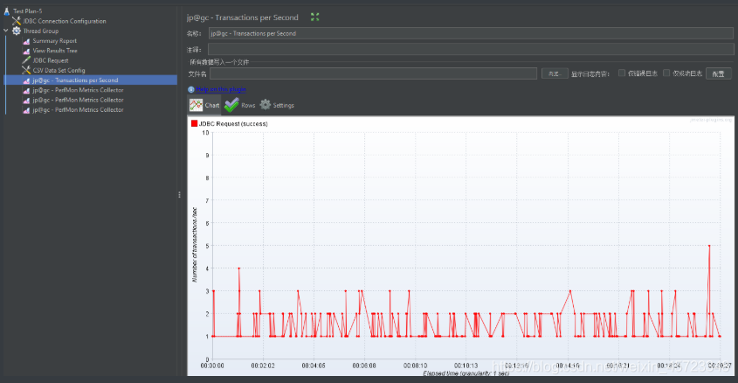Focus the Name (名称) input field

pos(471,33)
